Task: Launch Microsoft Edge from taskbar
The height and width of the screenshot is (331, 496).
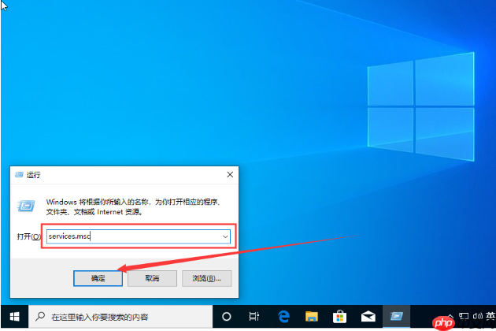Action: pyautogui.click(x=283, y=317)
